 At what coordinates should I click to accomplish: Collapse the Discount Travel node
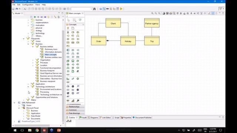click(19, 108)
